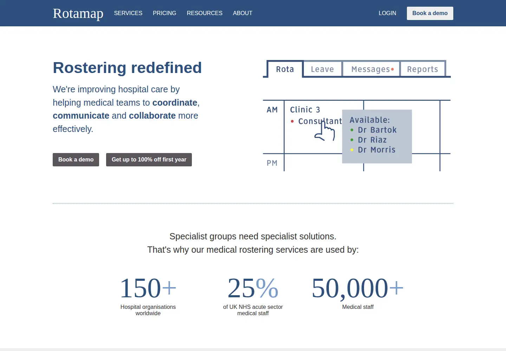Image resolution: width=506 pixels, height=351 pixels.
Task: Click the PM row label
Action: coord(272,163)
